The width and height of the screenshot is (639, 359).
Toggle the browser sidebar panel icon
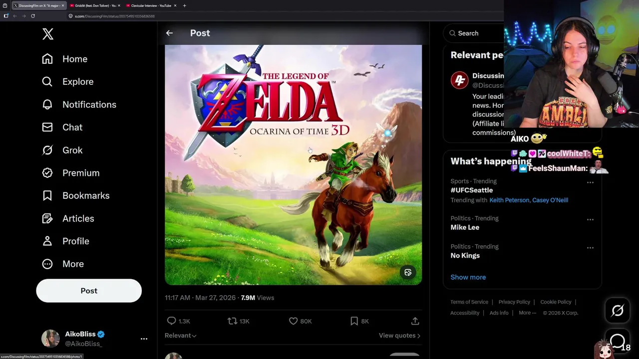[x=6, y=16]
